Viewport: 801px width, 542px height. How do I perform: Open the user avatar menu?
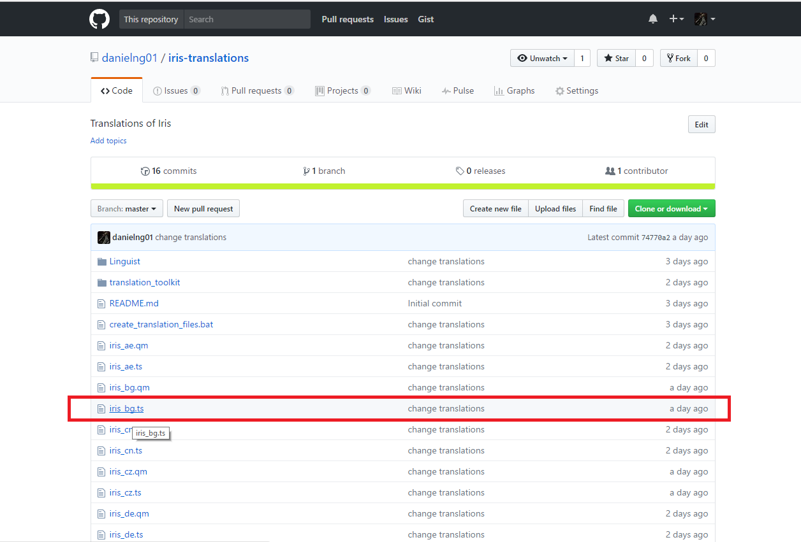tap(705, 19)
